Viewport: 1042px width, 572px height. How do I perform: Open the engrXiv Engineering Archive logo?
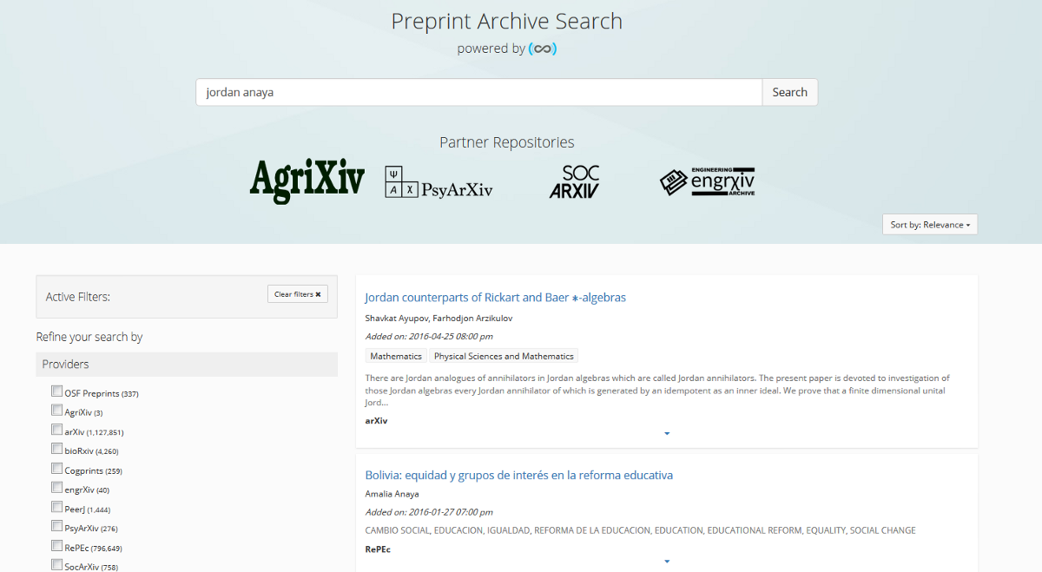coord(708,181)
